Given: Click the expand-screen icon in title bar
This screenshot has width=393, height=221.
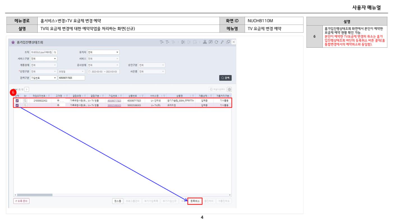Looking at the screenshot, I should coord(211,42).
